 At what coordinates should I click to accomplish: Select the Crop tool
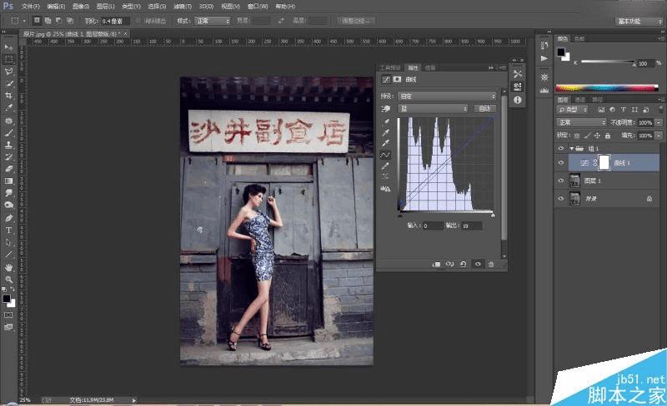coord(9,96)
